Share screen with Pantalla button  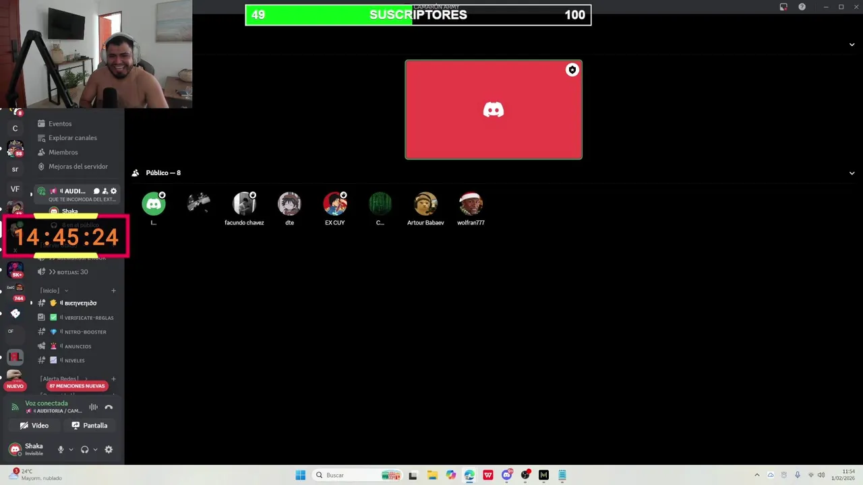pos(90,425)
